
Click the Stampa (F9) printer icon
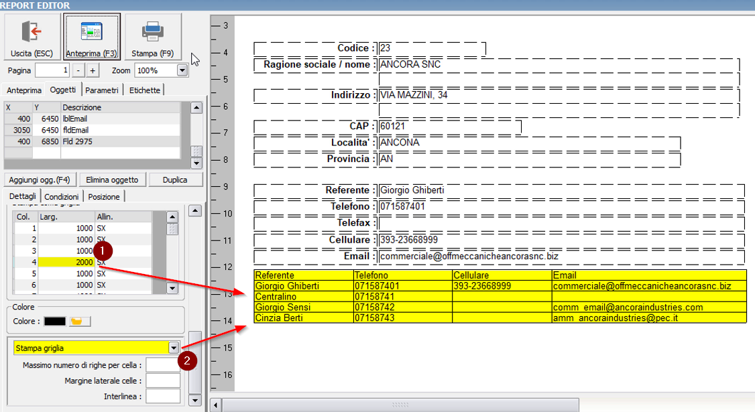[x=153, y=32]
